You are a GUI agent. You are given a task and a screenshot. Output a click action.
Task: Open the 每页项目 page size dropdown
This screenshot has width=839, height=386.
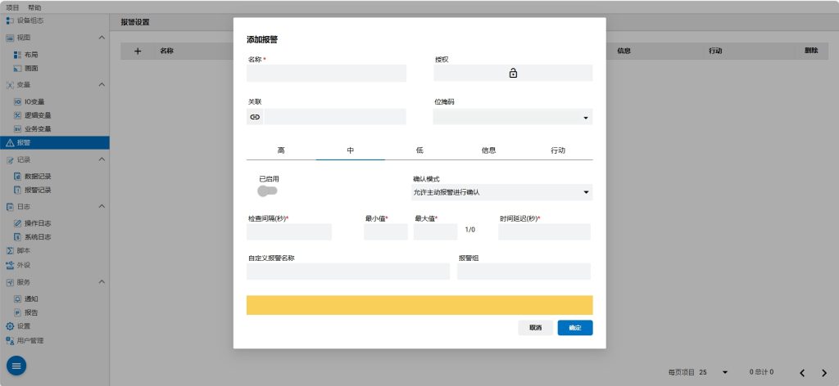(x=713, y=372)
